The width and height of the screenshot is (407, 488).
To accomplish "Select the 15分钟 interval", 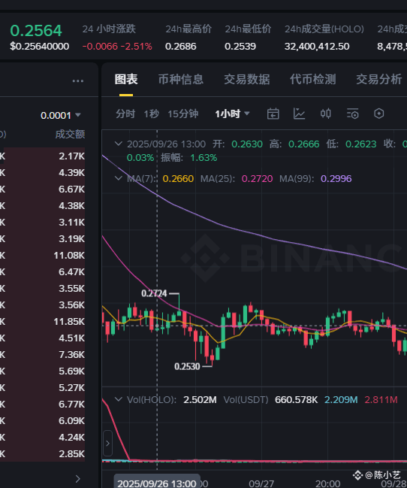I will 182,114.
